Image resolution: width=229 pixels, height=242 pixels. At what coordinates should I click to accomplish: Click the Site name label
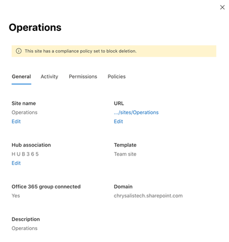[24, 103]
